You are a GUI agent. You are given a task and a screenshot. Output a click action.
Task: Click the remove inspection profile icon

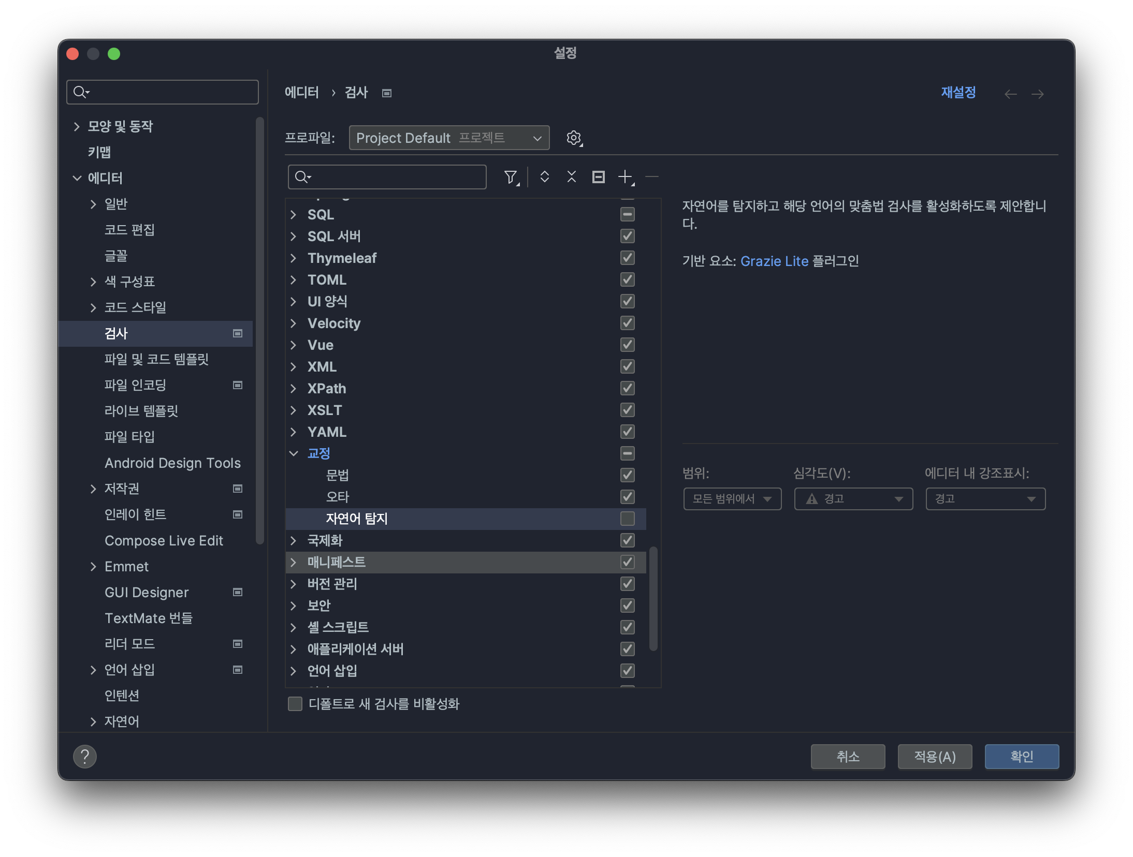(651, 178)
